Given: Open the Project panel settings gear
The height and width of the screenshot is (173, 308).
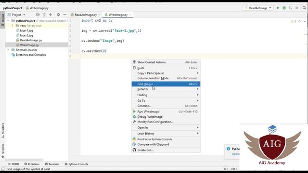Looking at the screenshot, I should [58, 15].
